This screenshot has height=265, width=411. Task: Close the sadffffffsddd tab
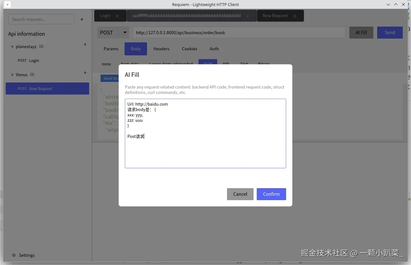[248, 16]
